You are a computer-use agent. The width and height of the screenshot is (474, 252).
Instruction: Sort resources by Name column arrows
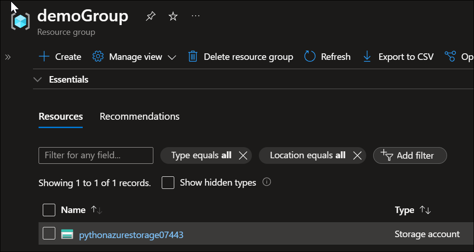[97, 210]
